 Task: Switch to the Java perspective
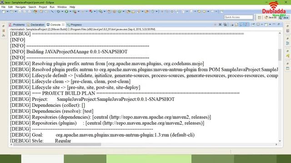coord(284,17)
